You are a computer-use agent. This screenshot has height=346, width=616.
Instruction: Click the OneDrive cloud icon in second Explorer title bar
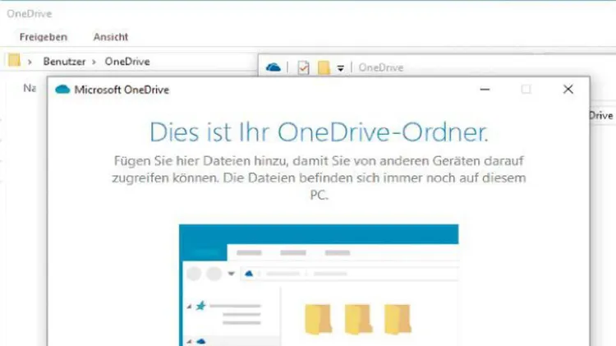point(273,67)
